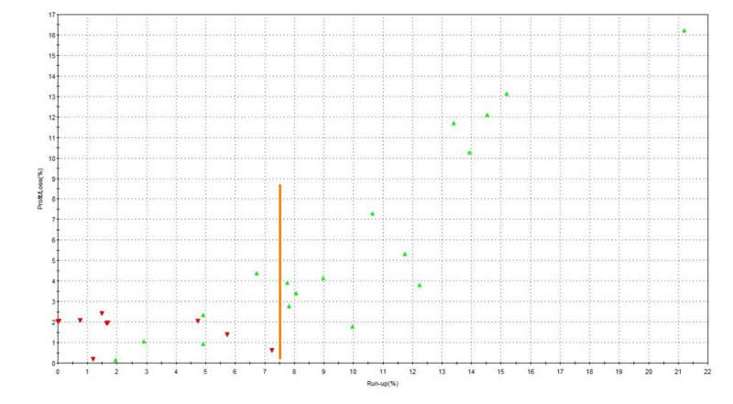Select red triangle near 4.7% run-up, 2% profit

(198, 321)
